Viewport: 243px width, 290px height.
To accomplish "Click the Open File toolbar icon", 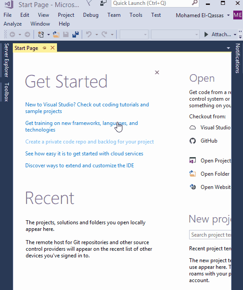I will point(56,34).
